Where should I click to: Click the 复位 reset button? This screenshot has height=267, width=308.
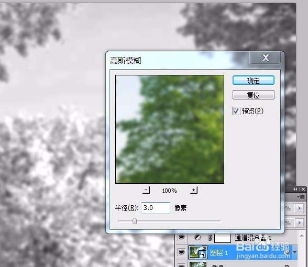[x=253, y=95]
